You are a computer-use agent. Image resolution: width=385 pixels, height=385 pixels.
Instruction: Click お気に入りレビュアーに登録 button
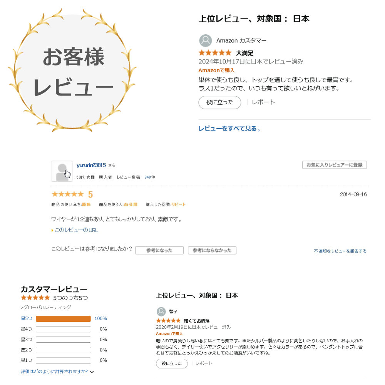334,165
